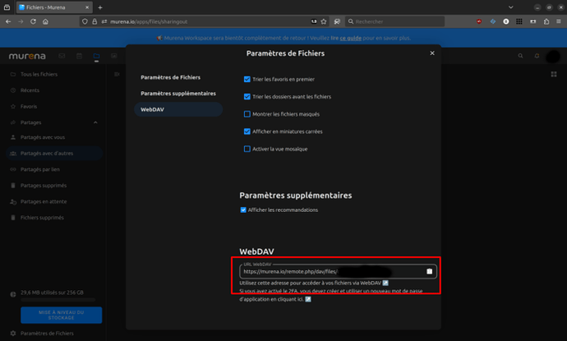Open notifications bell in Murena header
Viewport: 567px width, 341px height.
coord(537,56)
